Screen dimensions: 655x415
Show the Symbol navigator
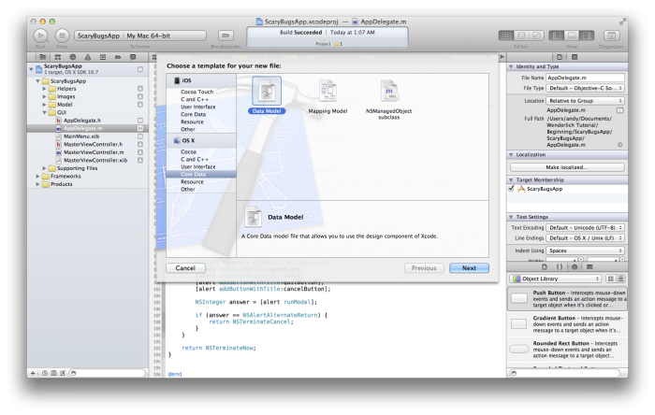point(58,57)
